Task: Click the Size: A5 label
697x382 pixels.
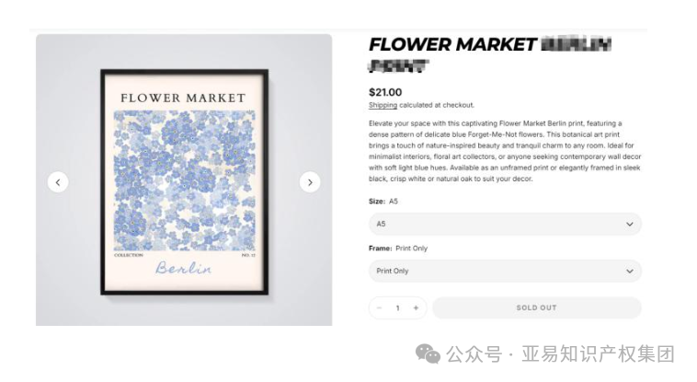Action: (x=383, y=201)
